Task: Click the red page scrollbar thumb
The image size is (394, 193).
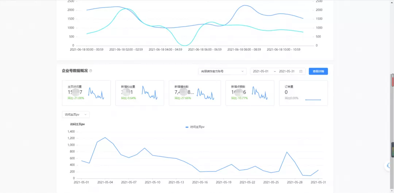Action: [x=393, y=80]
